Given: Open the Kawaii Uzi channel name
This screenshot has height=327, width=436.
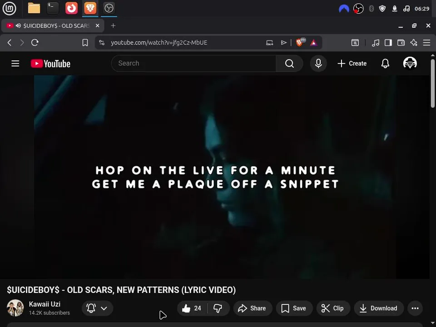Looking at the screenshot, I should [45, 304].
